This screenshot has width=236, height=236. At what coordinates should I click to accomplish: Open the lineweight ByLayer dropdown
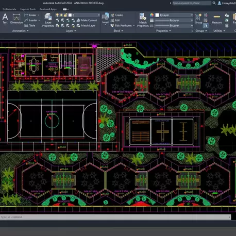tap(192, 21)
